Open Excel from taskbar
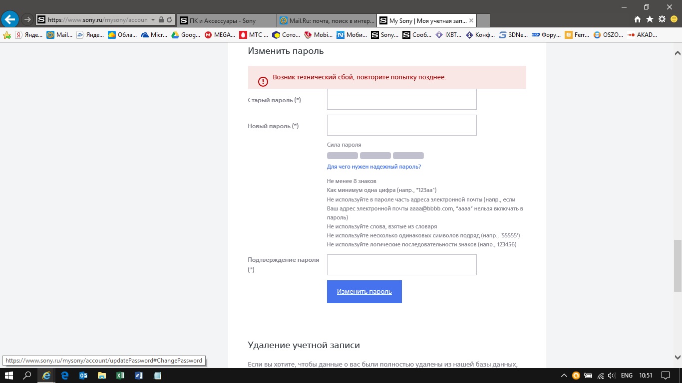The image size is (682, 383). pyautogui.click(x=120, y=376)
